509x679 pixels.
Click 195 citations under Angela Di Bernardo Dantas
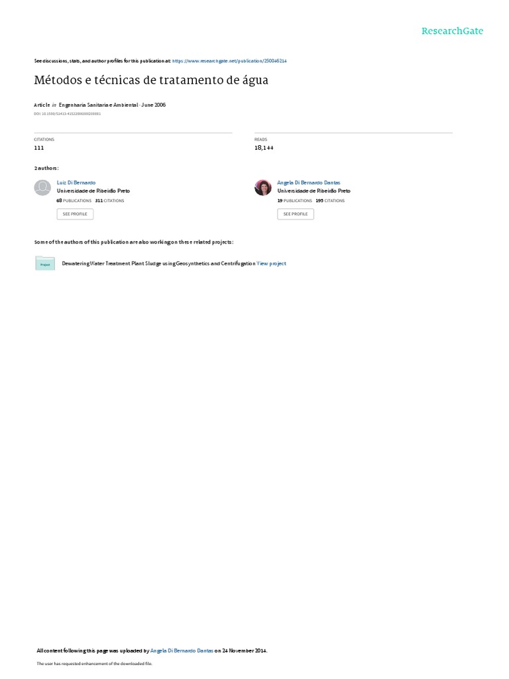pos(330,200)
